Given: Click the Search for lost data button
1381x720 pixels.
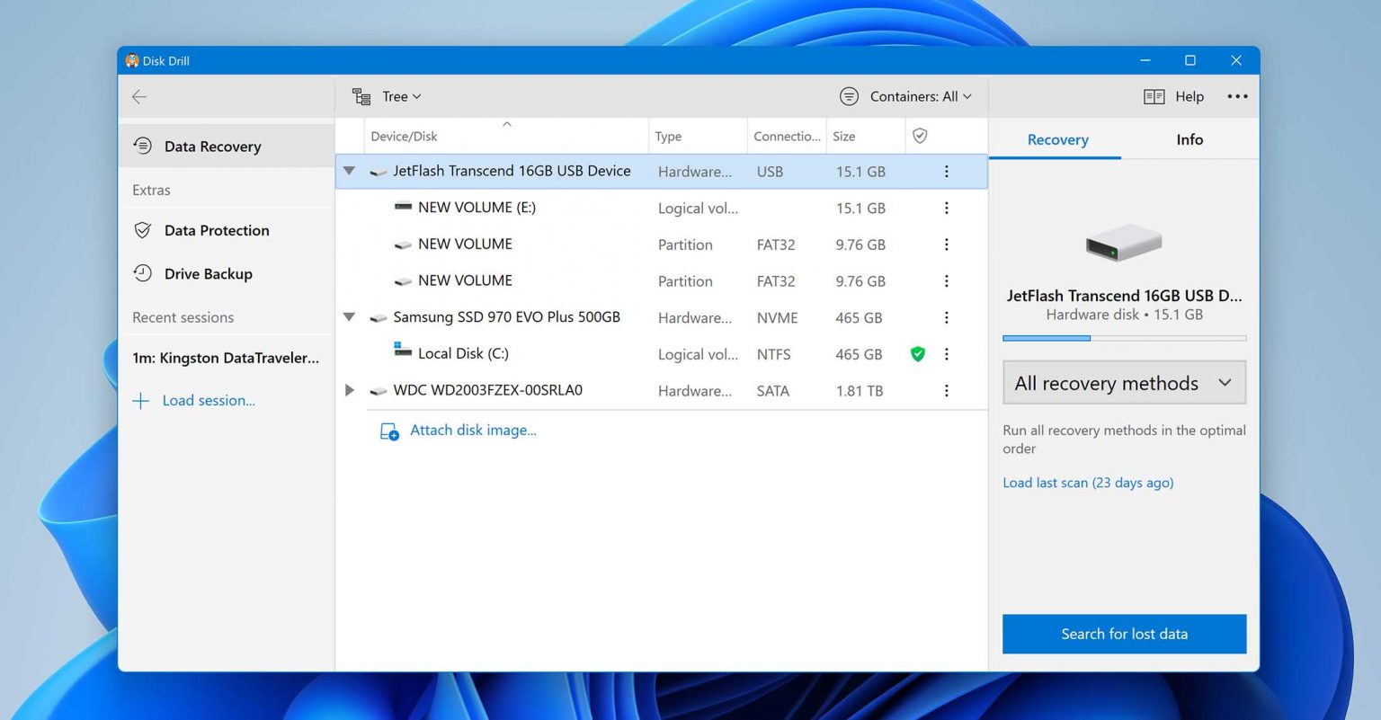Looking at the screenshot, I should click(1124, 634).
